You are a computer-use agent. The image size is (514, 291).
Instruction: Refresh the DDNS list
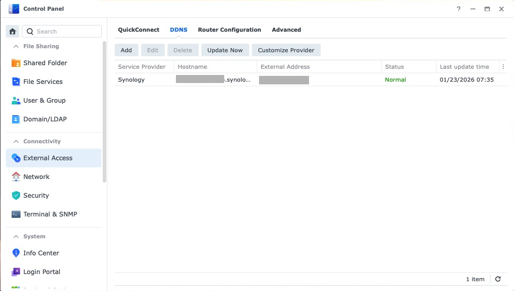pos(498,279)
